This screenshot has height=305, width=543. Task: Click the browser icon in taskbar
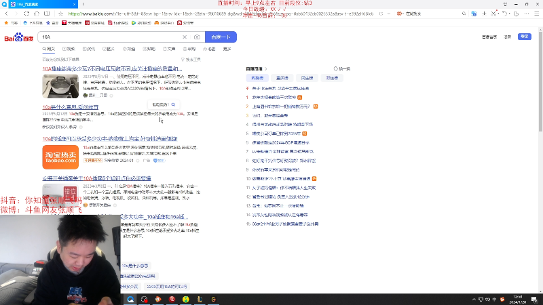(130, 300)
